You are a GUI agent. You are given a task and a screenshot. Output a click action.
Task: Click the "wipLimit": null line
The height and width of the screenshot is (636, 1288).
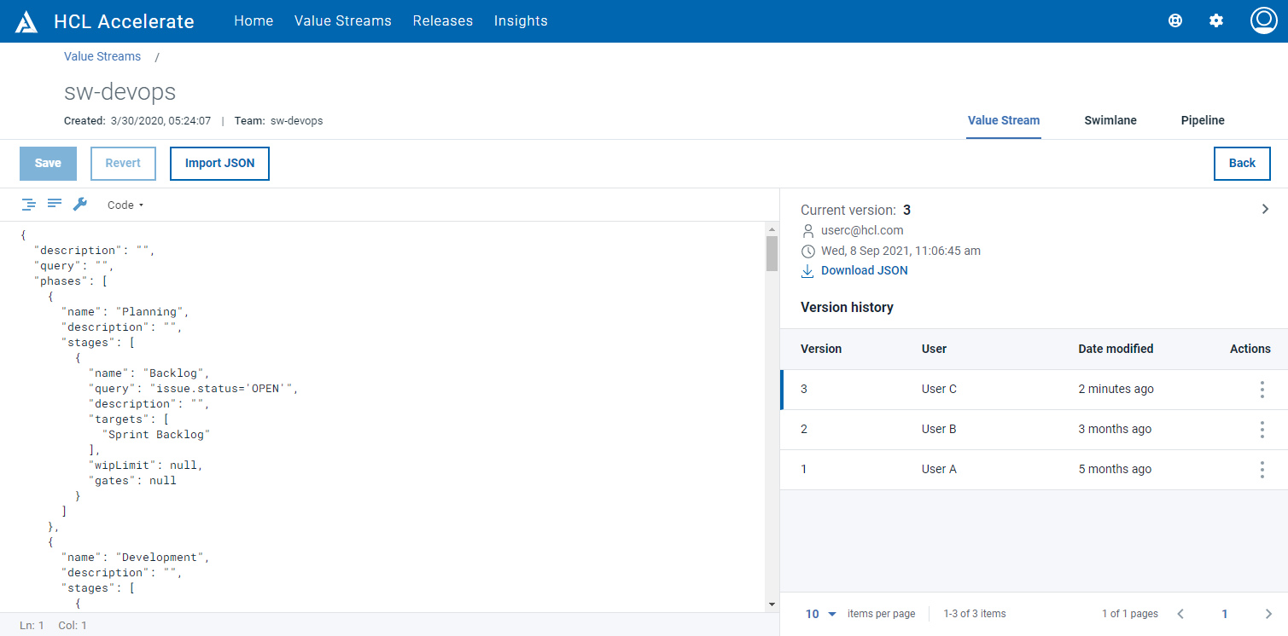[146, 465]
